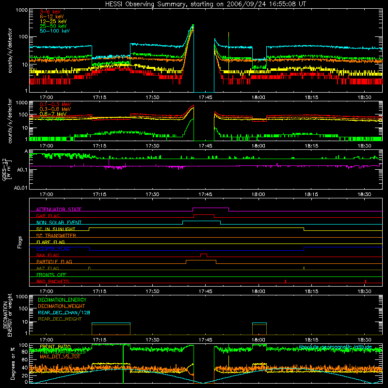
Task: Click the HESSI Observing Summary title text
Action: pos(205,4)
